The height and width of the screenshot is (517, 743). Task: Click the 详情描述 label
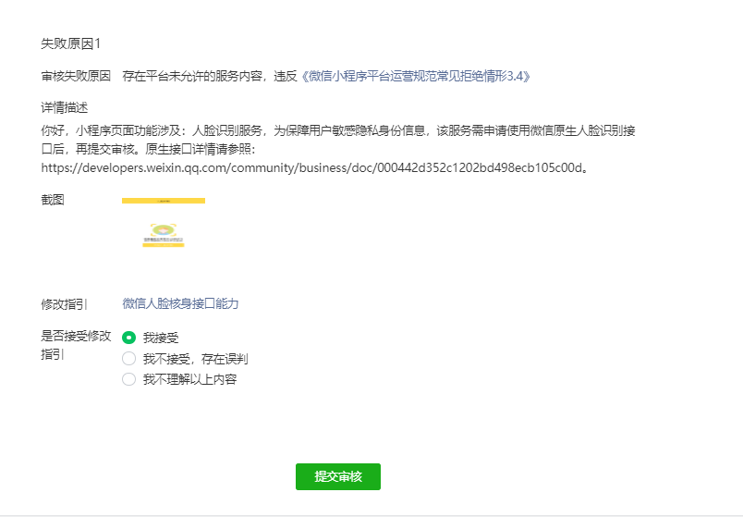point(65,107)
